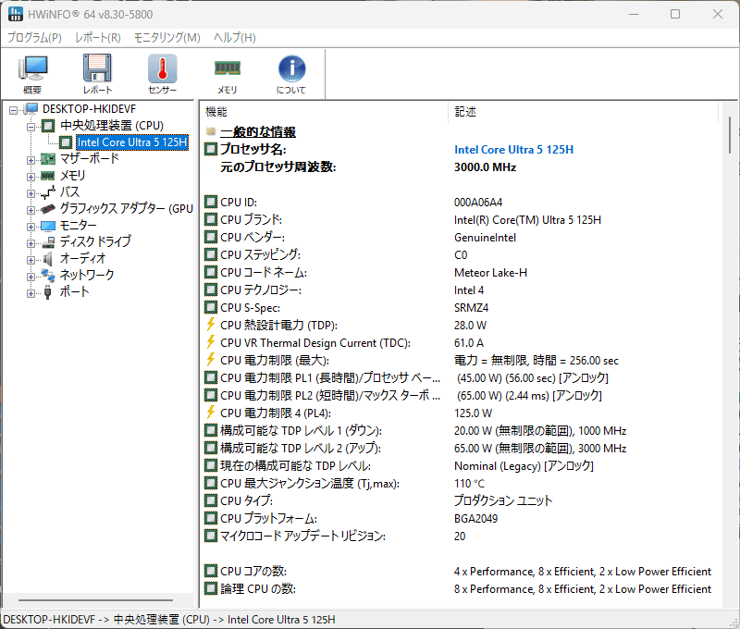The width and height of the screenshot is (740, 629).
Task: Expand the グラフィックス アダプター tree node
Action: [x=31, y=209]
